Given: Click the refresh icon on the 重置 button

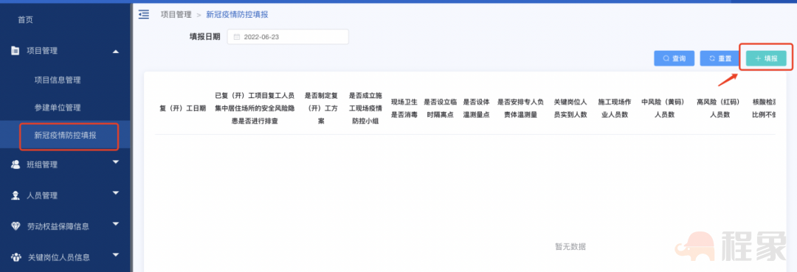Looking at the screenshot, I should 712,58.
